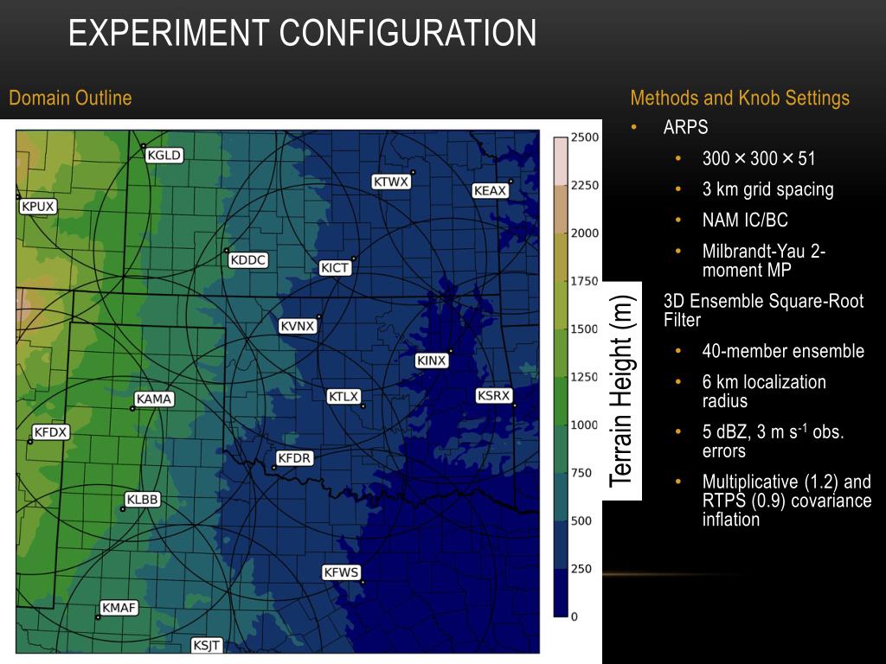This screenshot has height=664, width=886.
Task: Click the 1250 colorbar tick value
Action: point(584,377)
